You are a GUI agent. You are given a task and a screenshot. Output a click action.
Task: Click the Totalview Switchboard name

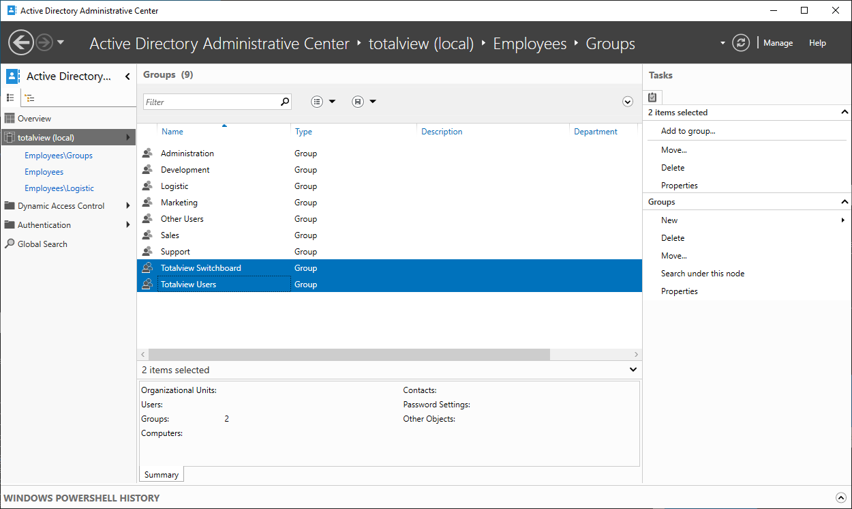[x=201, y=268]
